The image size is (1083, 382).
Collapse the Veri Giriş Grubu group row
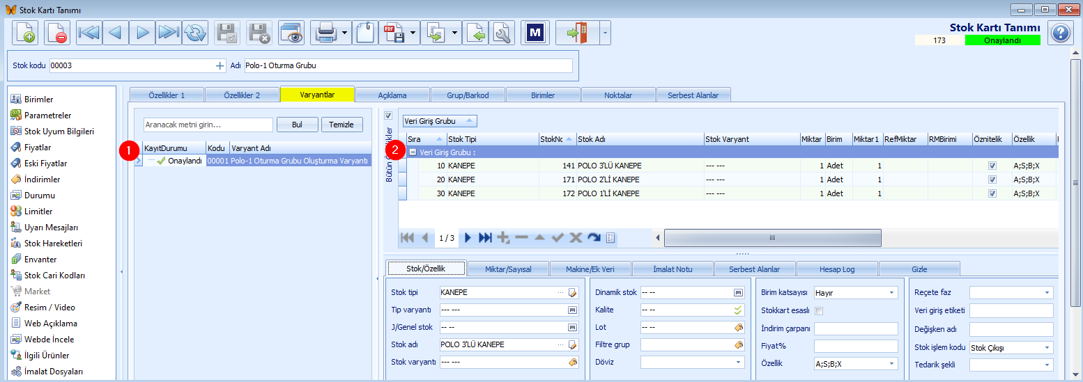pyautogui.click(x=413, y=152)
